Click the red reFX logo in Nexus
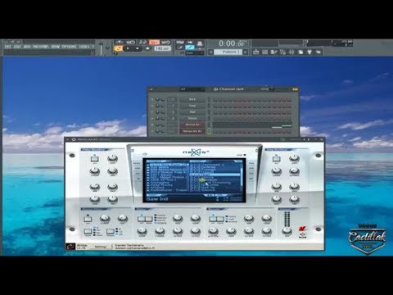393x295 pixels. coord(302,229)
